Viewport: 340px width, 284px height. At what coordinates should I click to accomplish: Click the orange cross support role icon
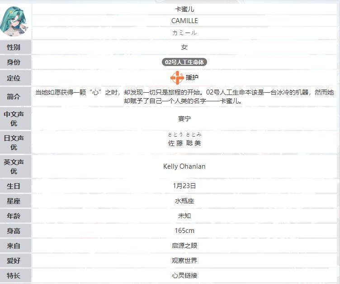click(x=177, y=77)
